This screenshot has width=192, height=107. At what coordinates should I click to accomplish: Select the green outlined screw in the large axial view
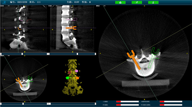tap(154, 58)
